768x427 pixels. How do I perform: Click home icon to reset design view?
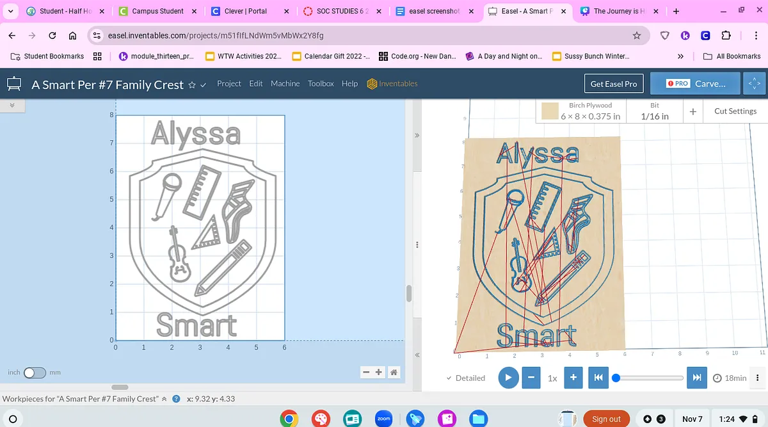[394, 372]
